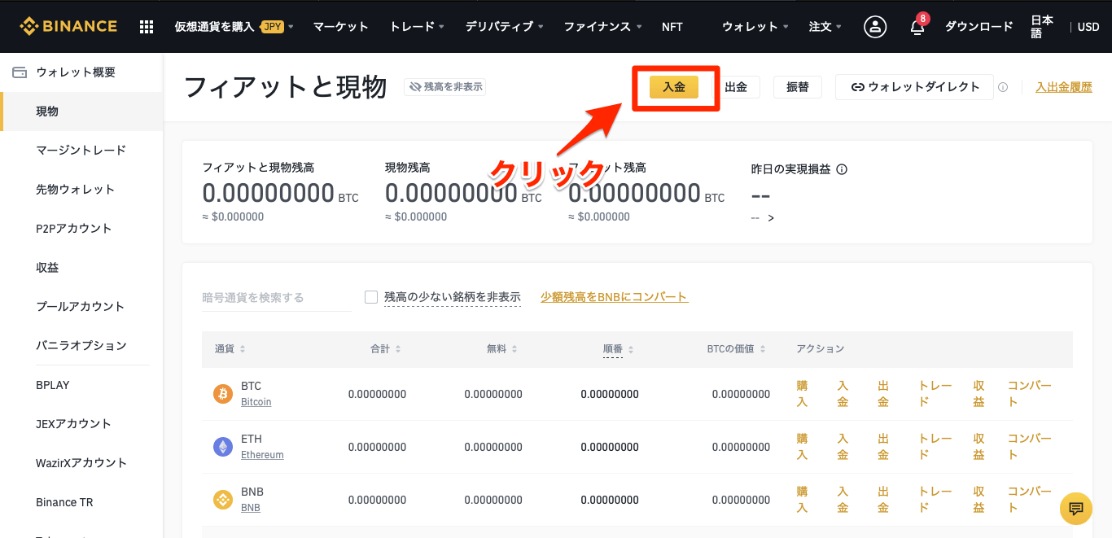Sort by 順番 column arrows
The width and height of the screenshot is (1112, 538).
(x=631, y=349)
